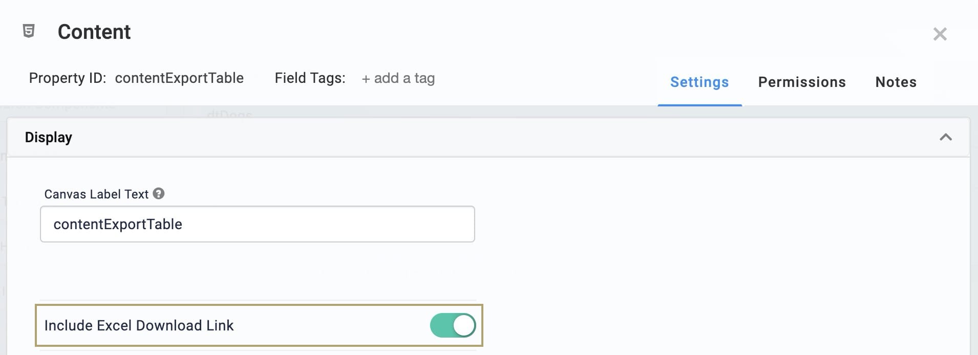Open help tooltip for Canvas Label Text

pyautogui.click(x=159, y=193)
